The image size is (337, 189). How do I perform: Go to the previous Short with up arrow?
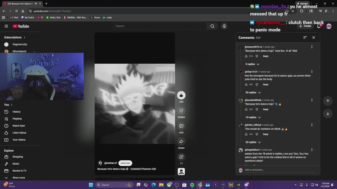coord(328,101)
